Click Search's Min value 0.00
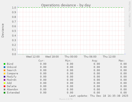The image size is (132, 102). tap(70, 70)
